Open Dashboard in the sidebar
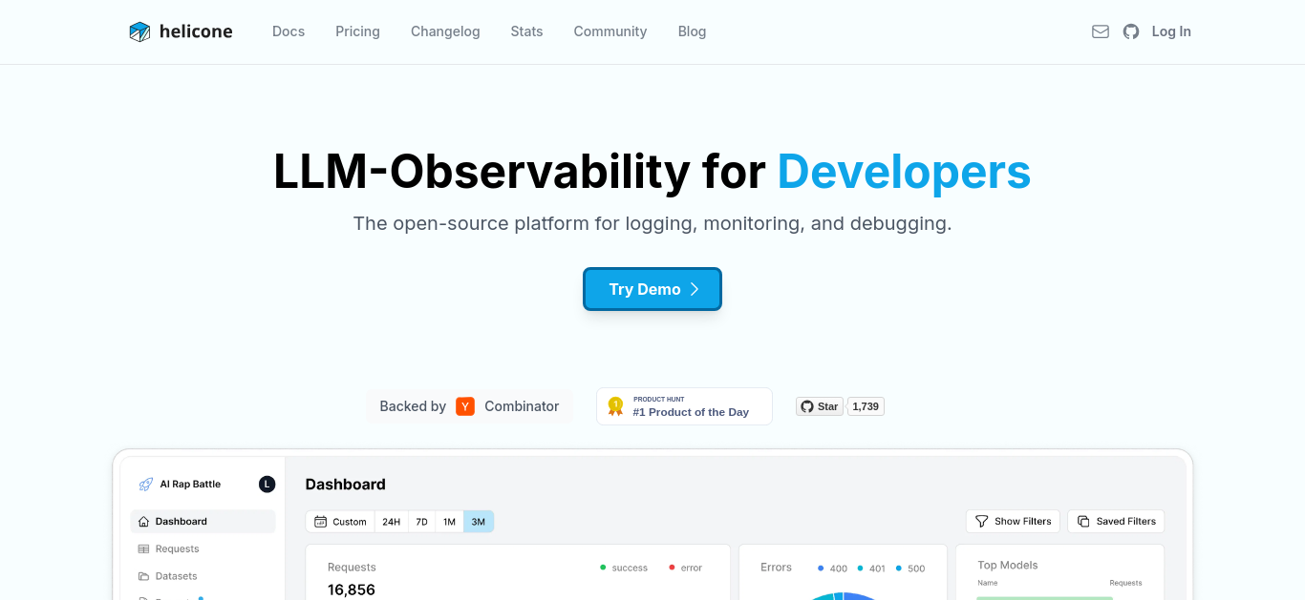Viewport: 1305px width, 600px height. [203, 522]
